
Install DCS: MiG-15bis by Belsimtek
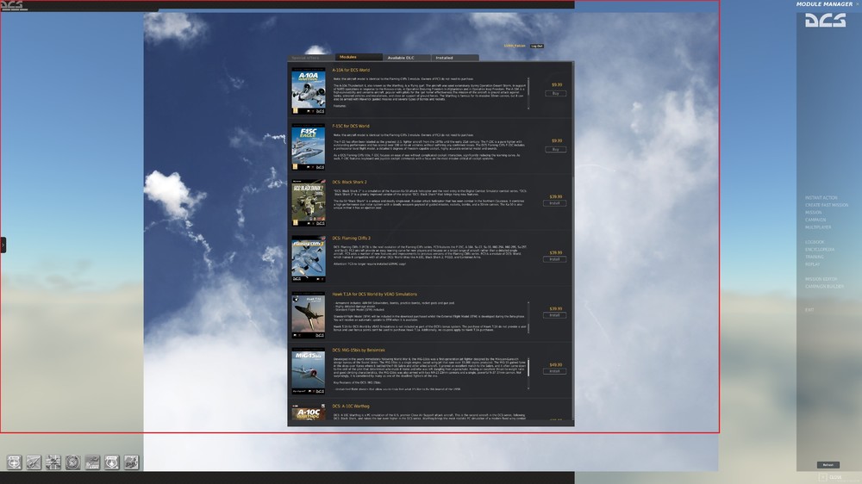554,371
